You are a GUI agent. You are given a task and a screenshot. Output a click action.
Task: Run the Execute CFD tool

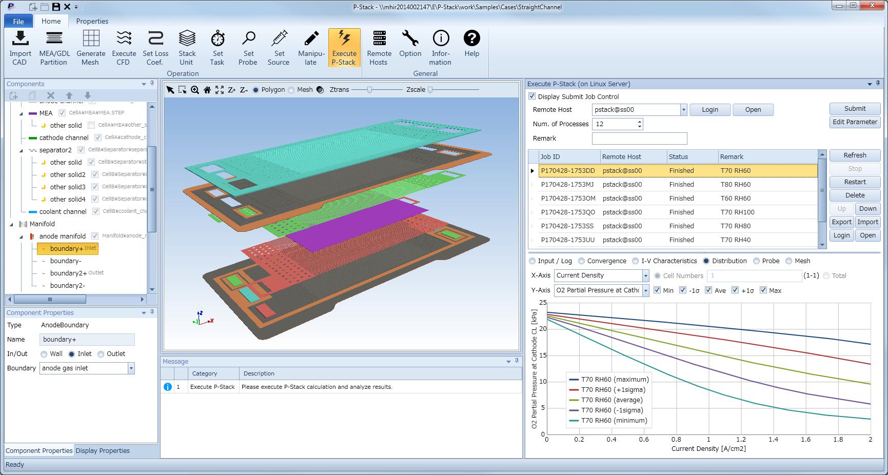[124, 48]
